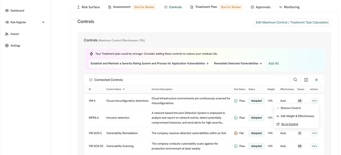The height and width of the screenshot is (155, 341).
Task: Click the Risk Surface upload icon
Action: click(78, 7)
